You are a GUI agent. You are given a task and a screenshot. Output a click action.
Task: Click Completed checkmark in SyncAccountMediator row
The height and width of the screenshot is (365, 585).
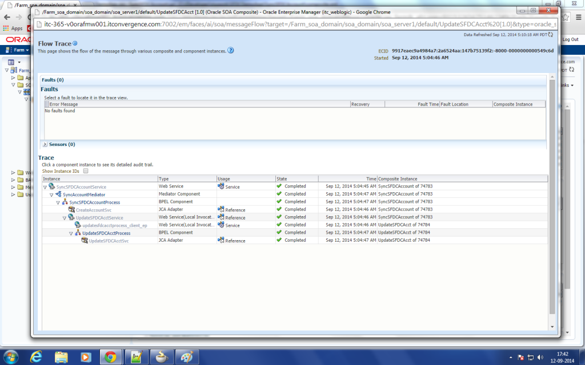(x=279, y=194)
